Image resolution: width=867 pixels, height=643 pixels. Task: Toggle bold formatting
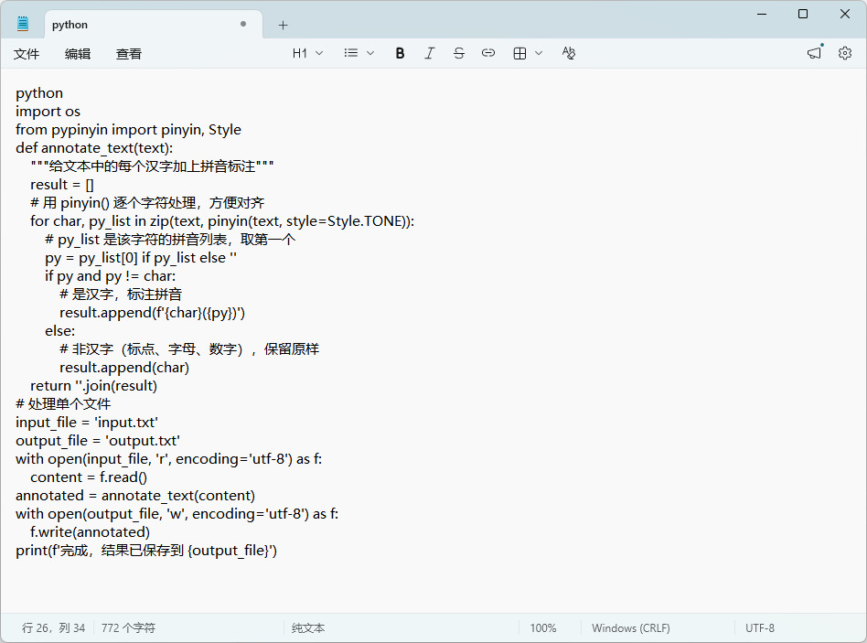coord(400,53)
